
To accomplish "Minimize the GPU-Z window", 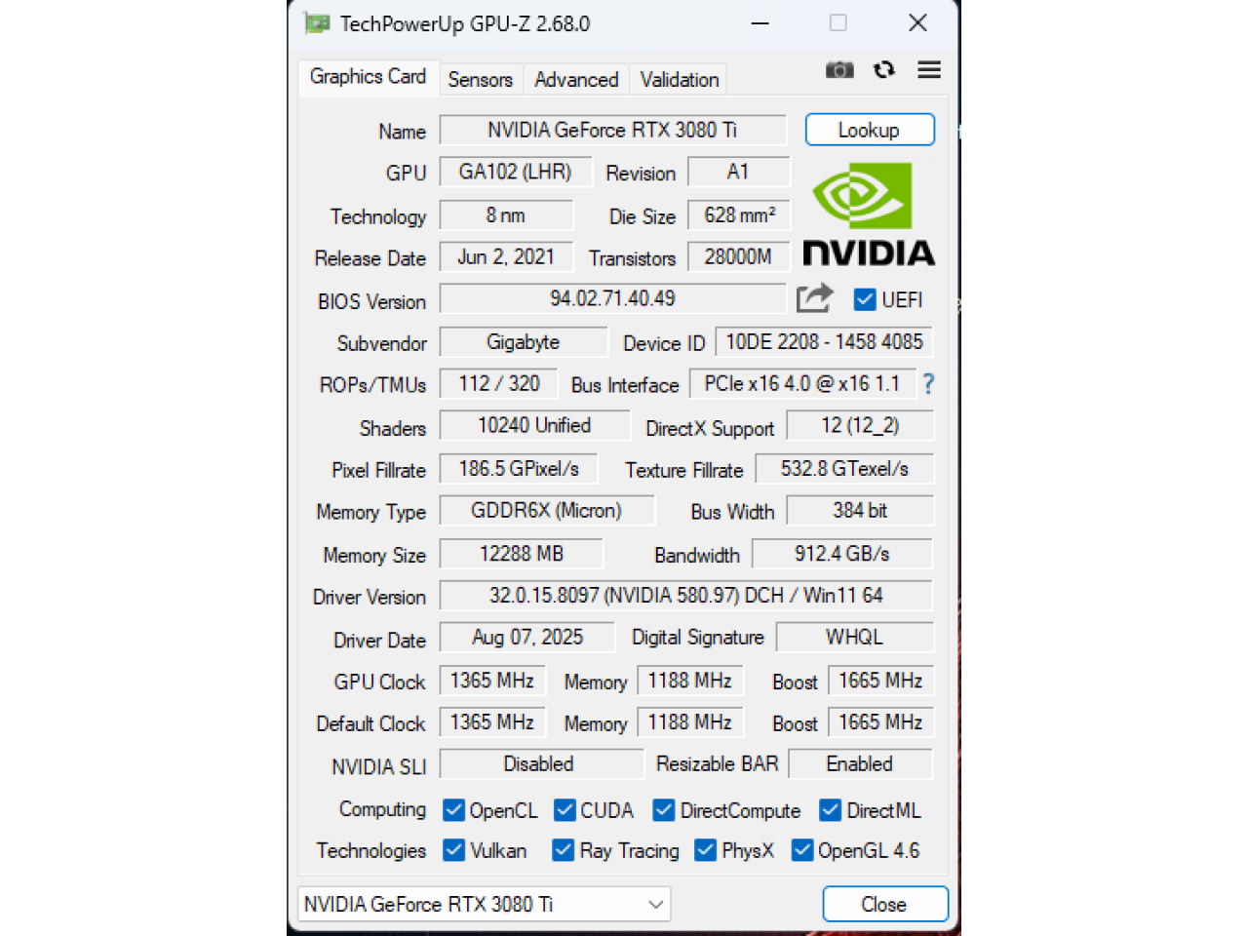I will (760, 22).
